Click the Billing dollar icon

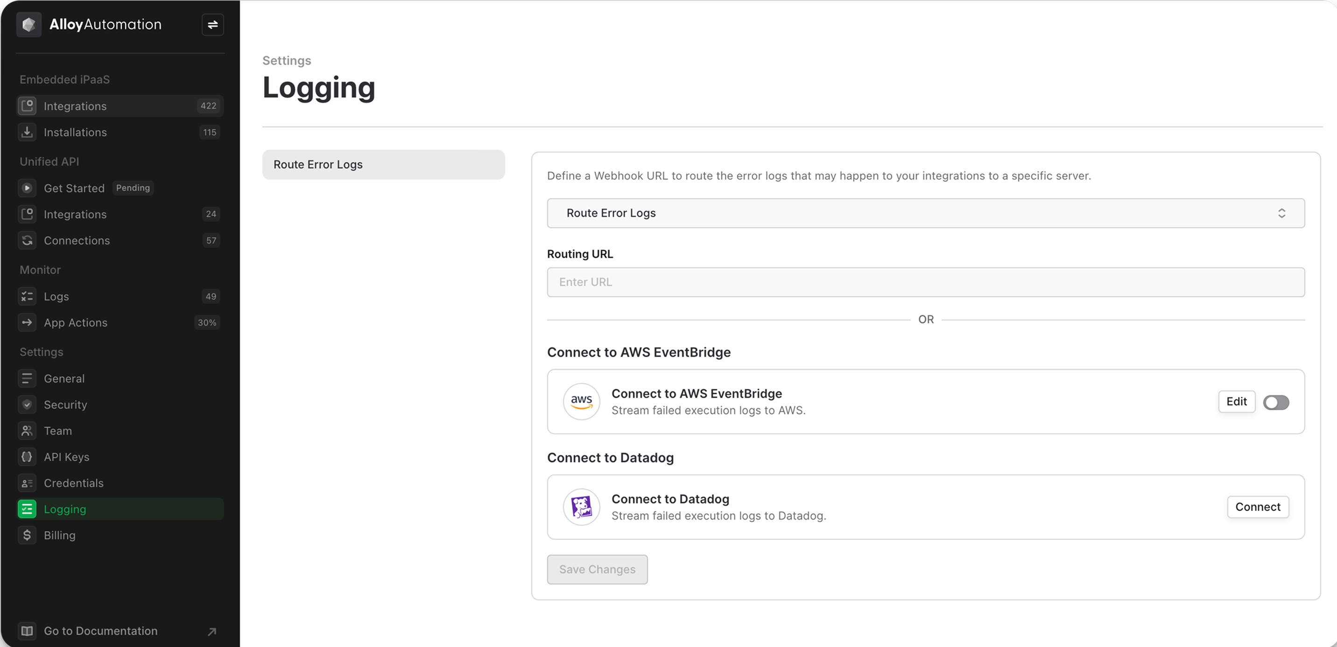pyautogui.click(x=27, y=535)
